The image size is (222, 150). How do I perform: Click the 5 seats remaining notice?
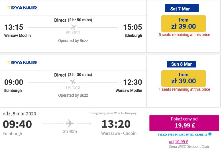click(x=184, y=35)
